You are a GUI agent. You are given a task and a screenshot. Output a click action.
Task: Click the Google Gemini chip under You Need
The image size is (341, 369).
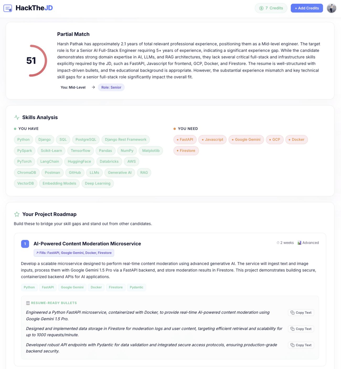pyautogui.click(x=246, y=140)
